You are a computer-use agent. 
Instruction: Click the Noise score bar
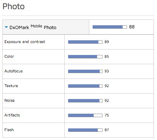pos(85,101)
